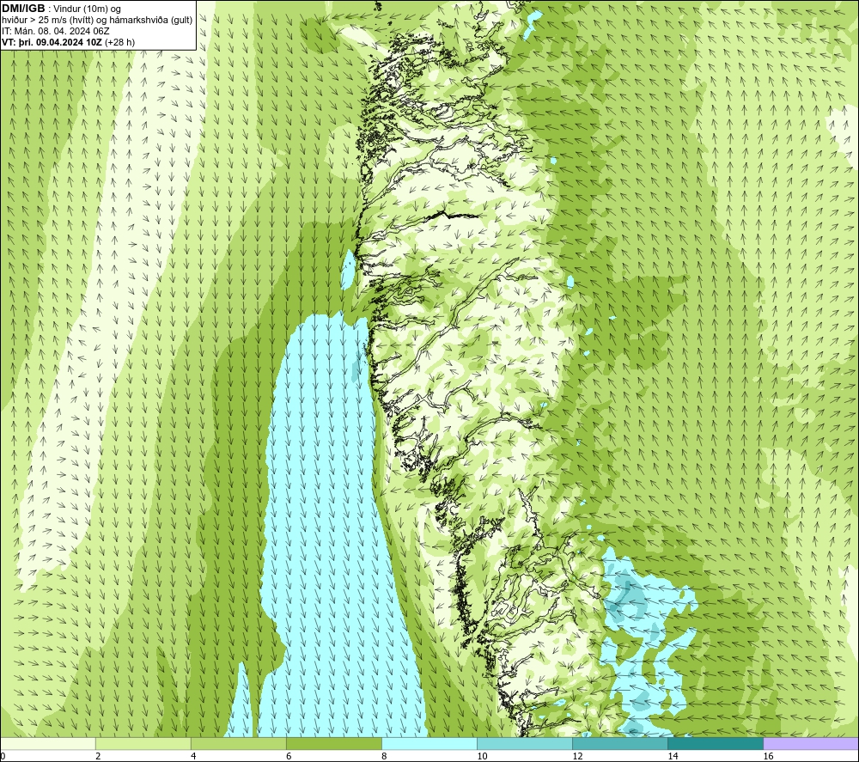
Task: Select the medium green 4–6 m/s legend swatch
Action: tap(239, 743)
